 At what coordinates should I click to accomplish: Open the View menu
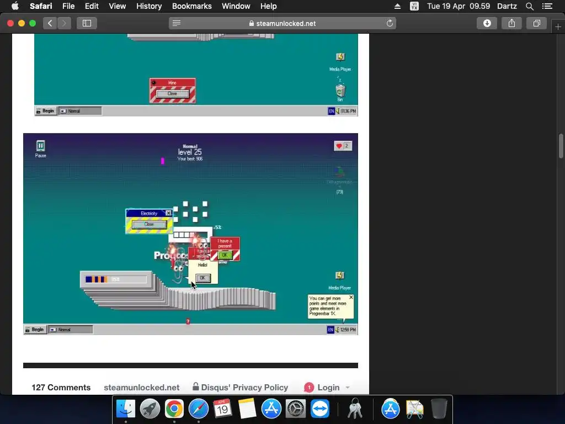click(x=118, y=6)
